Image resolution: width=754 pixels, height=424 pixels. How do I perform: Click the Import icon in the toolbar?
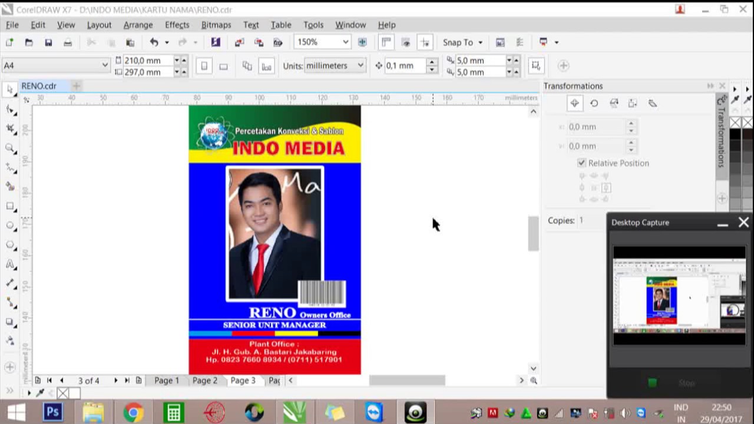[x=239, y=42]
